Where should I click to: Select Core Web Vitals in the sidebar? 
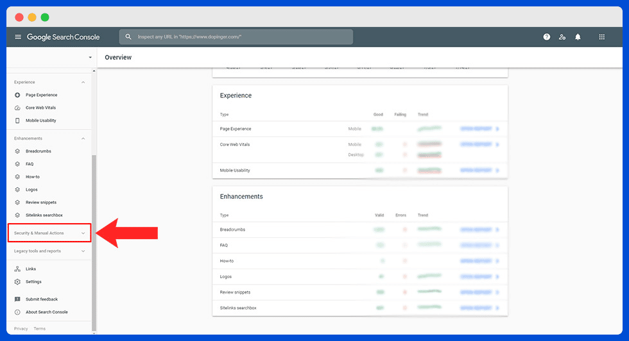(40, 108)
